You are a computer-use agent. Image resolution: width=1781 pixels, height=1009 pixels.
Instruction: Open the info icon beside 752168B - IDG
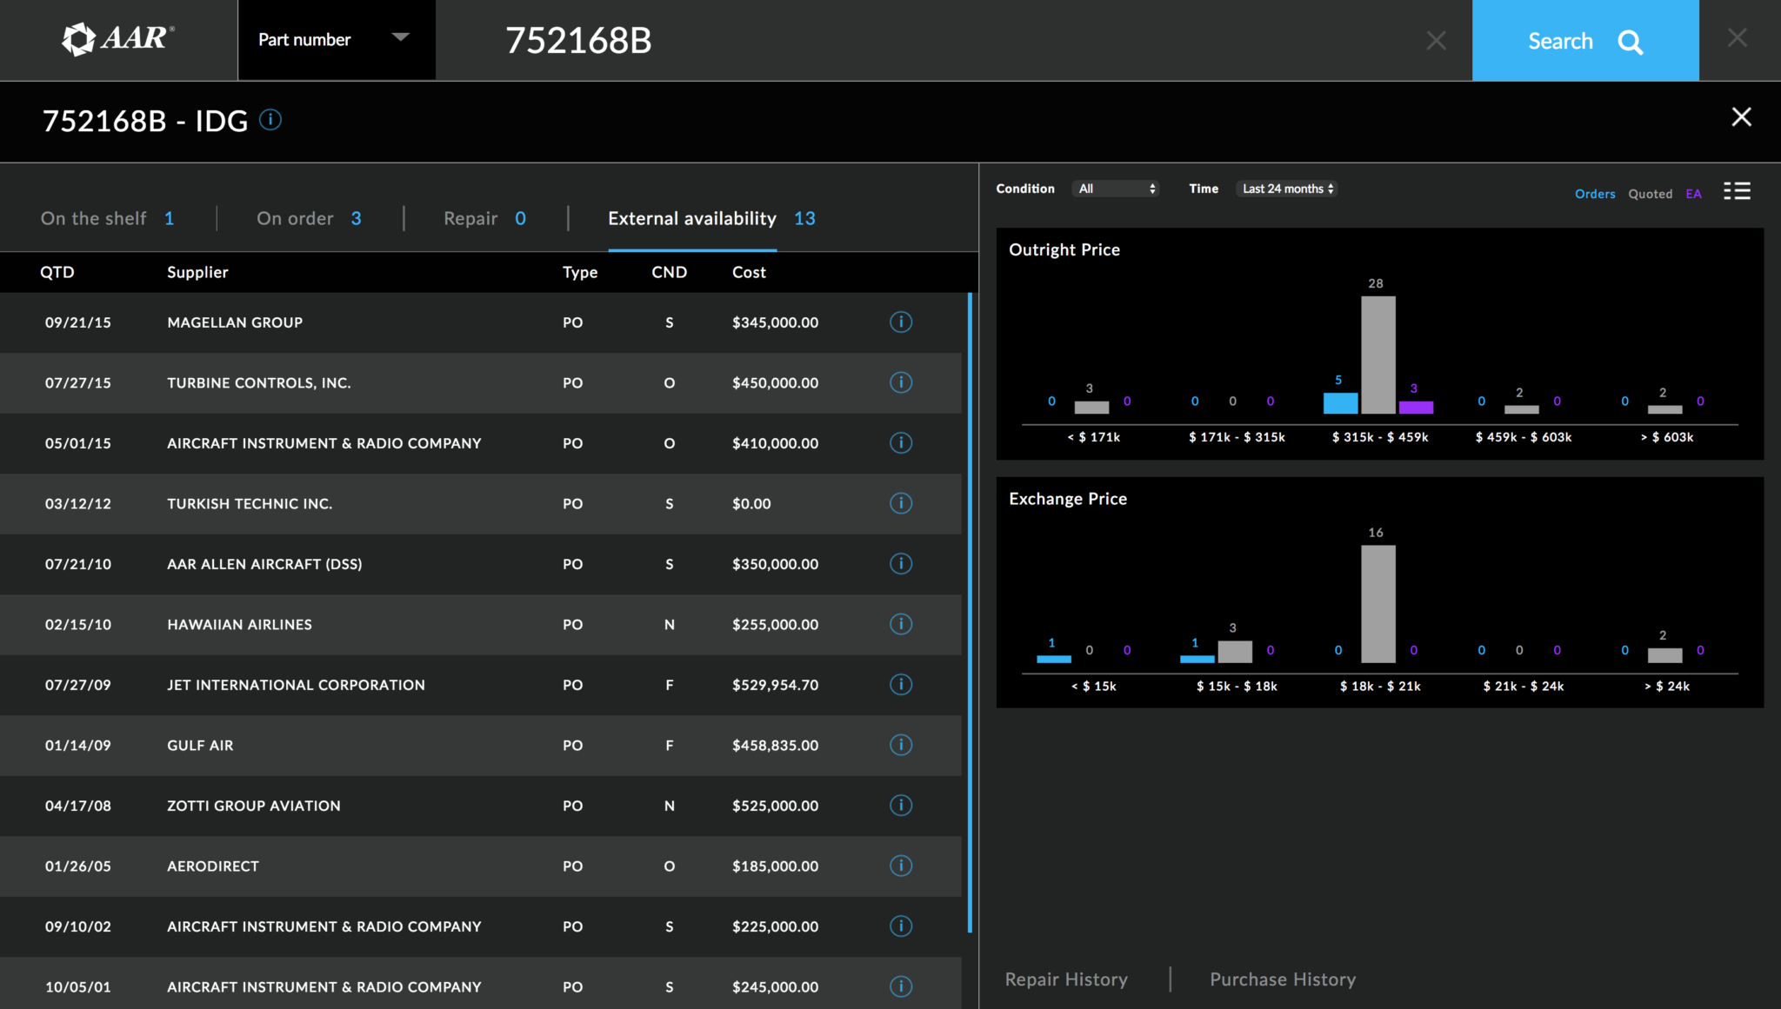[x=270, y=119]
